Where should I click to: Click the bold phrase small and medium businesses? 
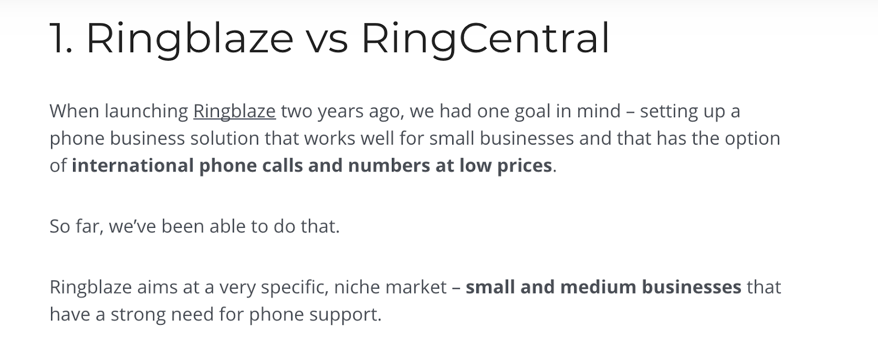[x=604, y=286]
